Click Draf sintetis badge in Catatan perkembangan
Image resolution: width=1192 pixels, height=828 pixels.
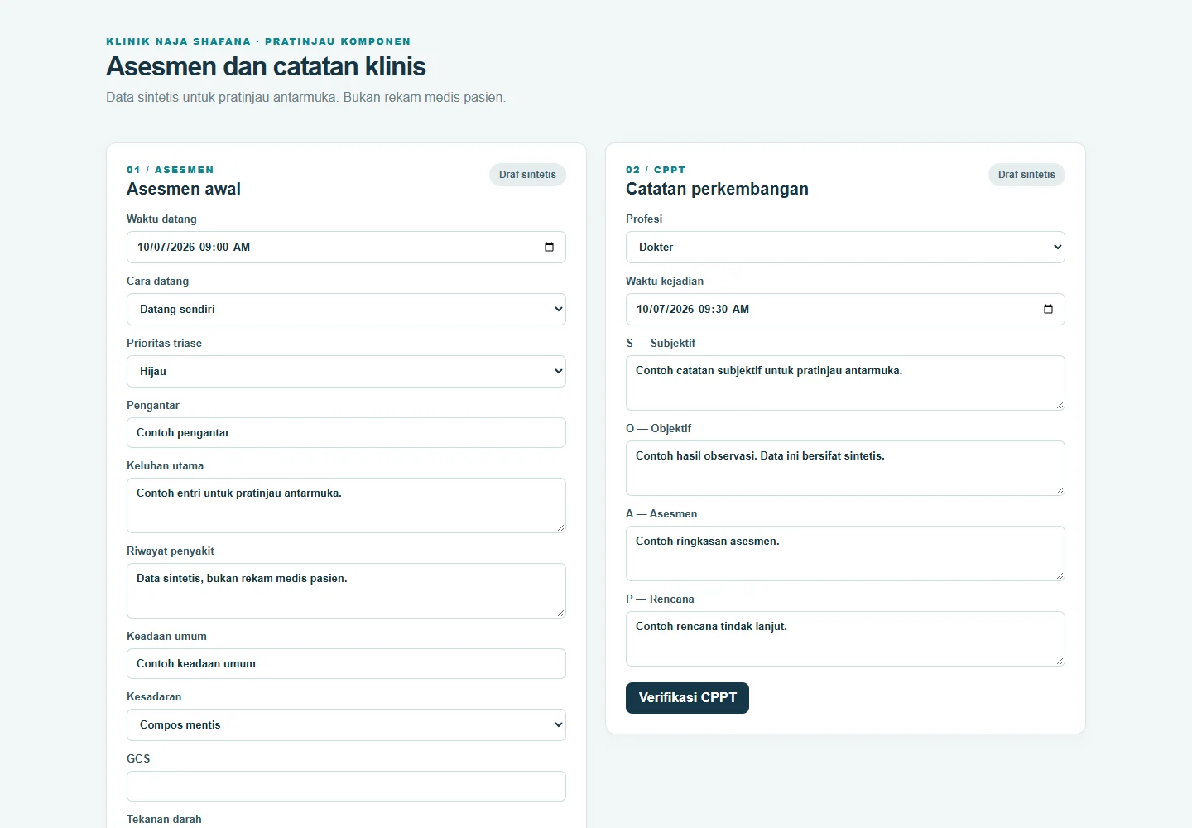pyautogui.click(x=1026, y=175)
